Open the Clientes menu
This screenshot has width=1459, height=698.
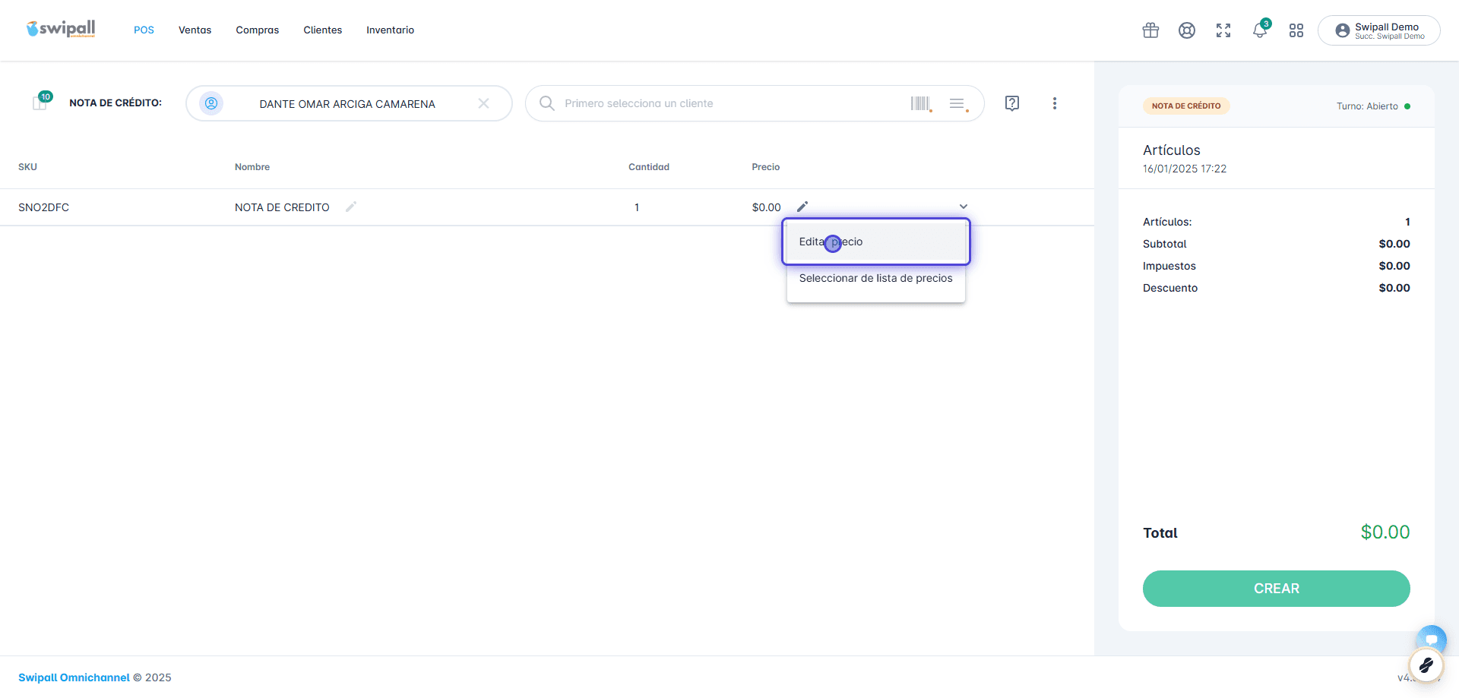[323, 30]
